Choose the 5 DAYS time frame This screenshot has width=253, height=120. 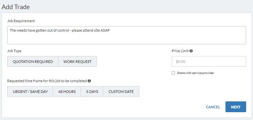click(x=92, y=92)
